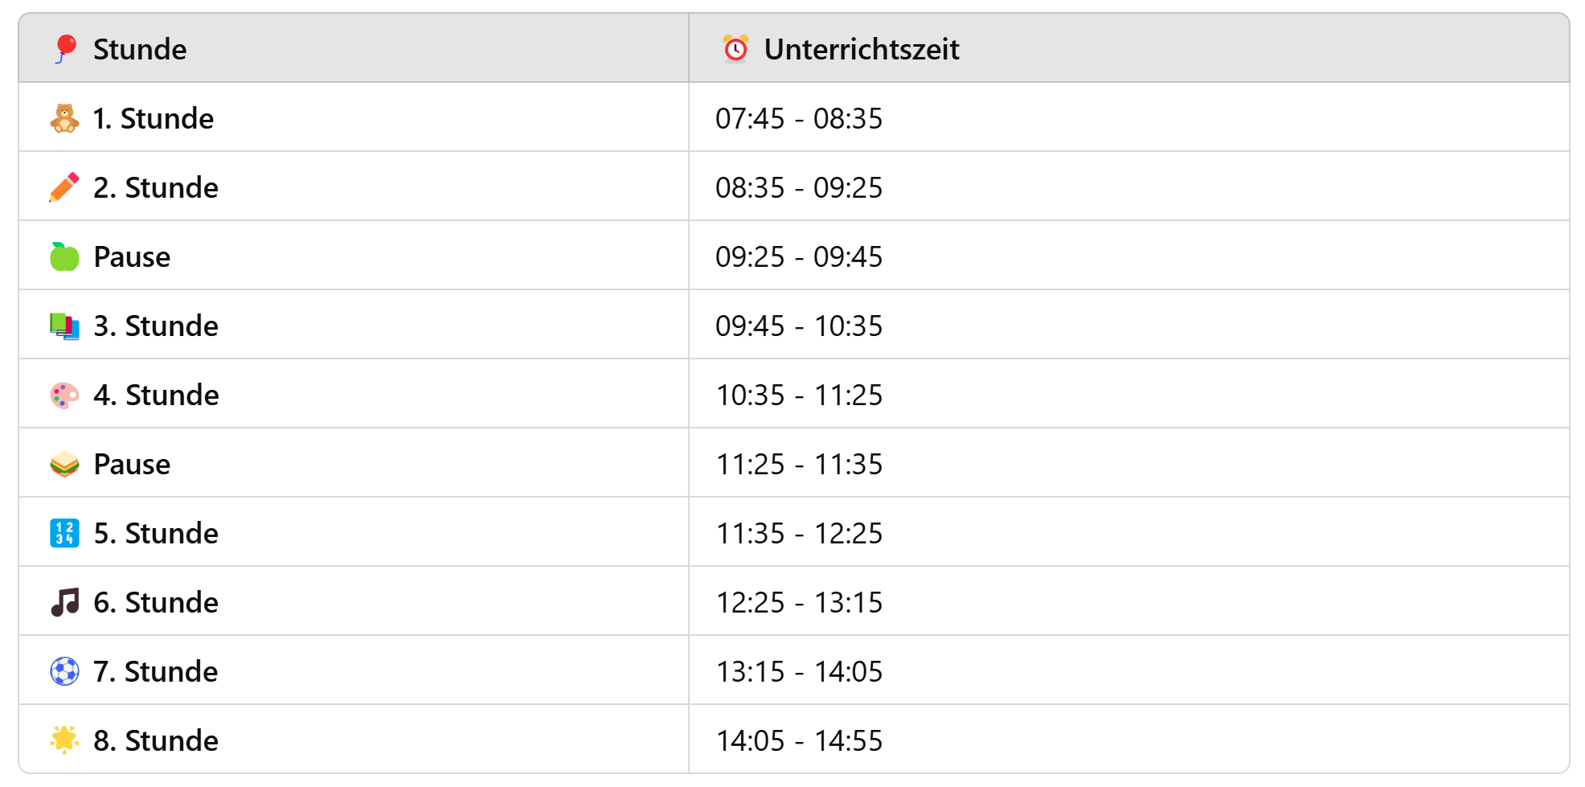Image resolution: width=1585 pixels, height=787 pixels.
Task: Select the Unterrichtszeit column header
Action: click(861, 49)
